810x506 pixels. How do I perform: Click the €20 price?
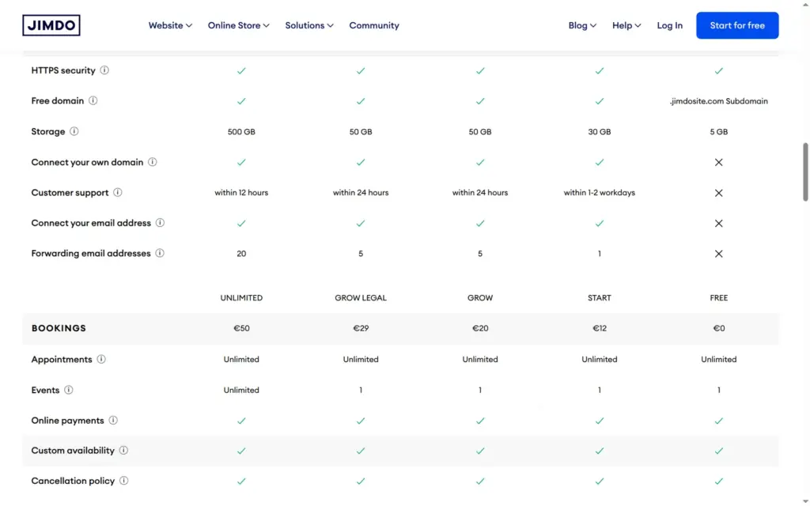(x=480, y=328)
